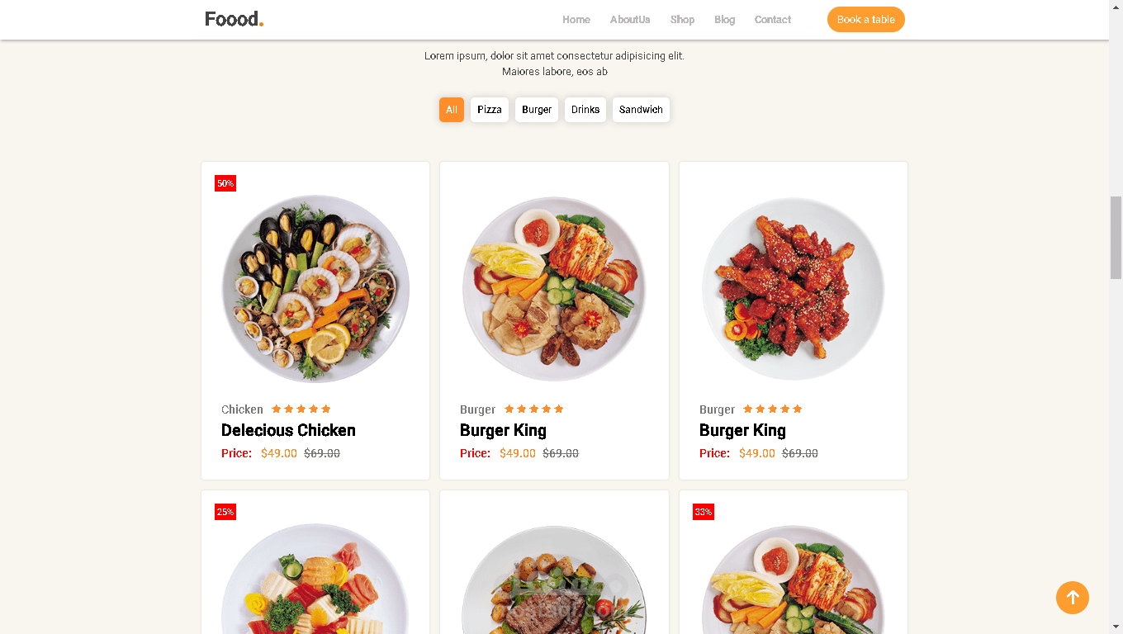
Task: Click the 33% discount badge
Action: 704,512
